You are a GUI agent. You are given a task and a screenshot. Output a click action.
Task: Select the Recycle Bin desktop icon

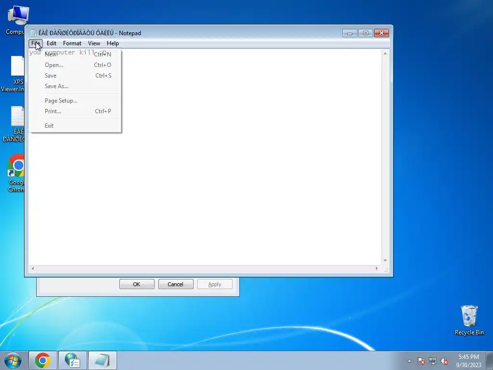pyautogui.click(x=469, y=320)
